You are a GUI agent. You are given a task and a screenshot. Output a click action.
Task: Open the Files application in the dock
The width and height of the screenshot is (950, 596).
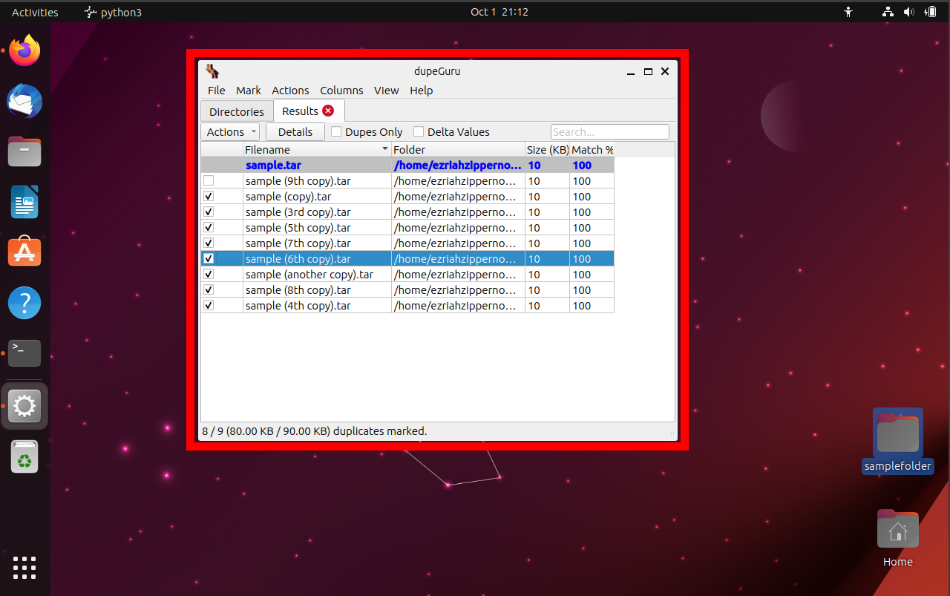(24, 151)
